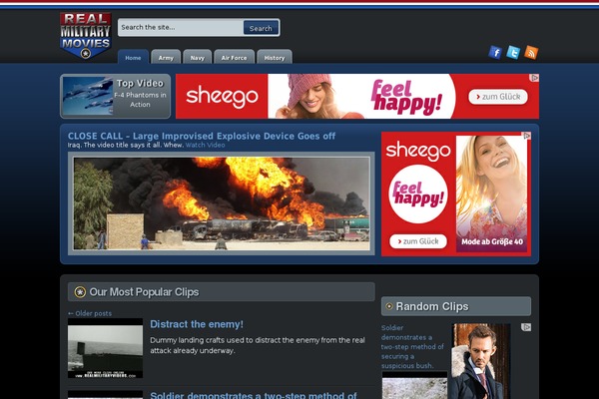Open 'Distract the enemy!' post title

[197, 324]
